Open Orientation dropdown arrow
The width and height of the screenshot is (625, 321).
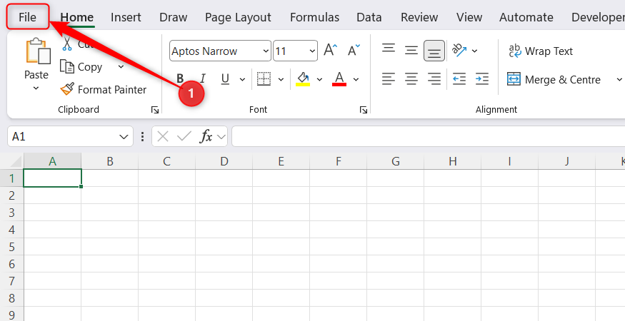474,51
